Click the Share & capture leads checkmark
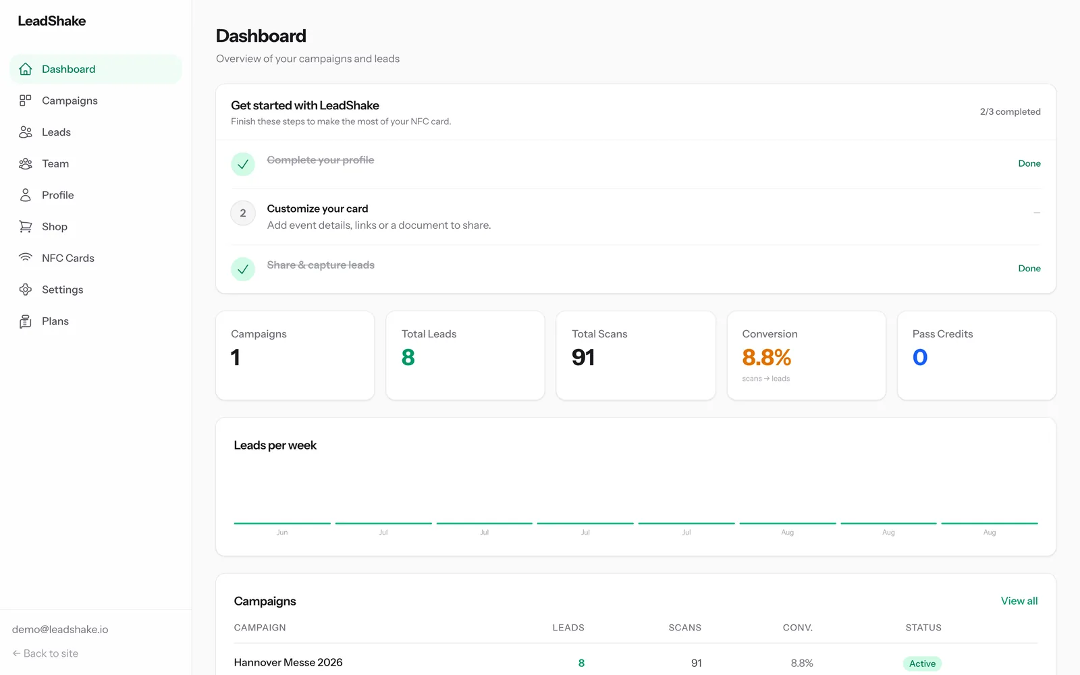This screenshot has width=1080, height=675. [x=243, y=269]
